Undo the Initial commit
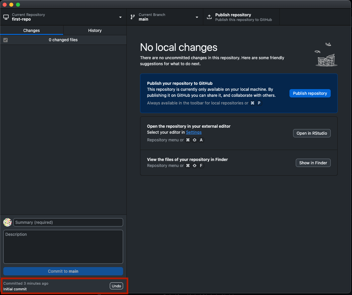The image size is (352, 295). pos(116,286)
